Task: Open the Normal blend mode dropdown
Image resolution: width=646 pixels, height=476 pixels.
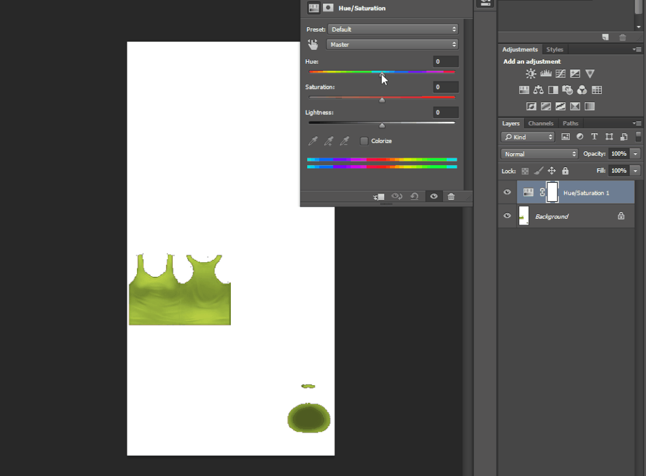Action: click(x=539, y=154)
